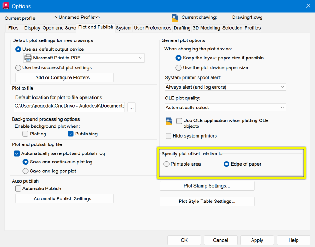The image size is (315, 247).
Task: Switch to the Drafting tab
Action: click(182, 28)
